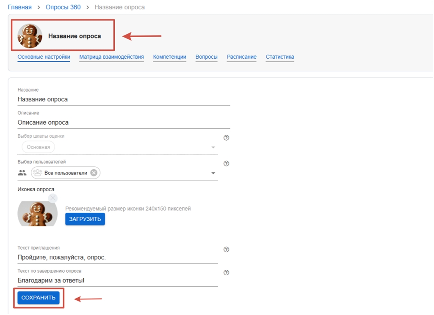Image resolution: width=434 pixels, height=315 pixels.
Task: Click the gingerbread avatar in survey header
Action: point(30,36)
